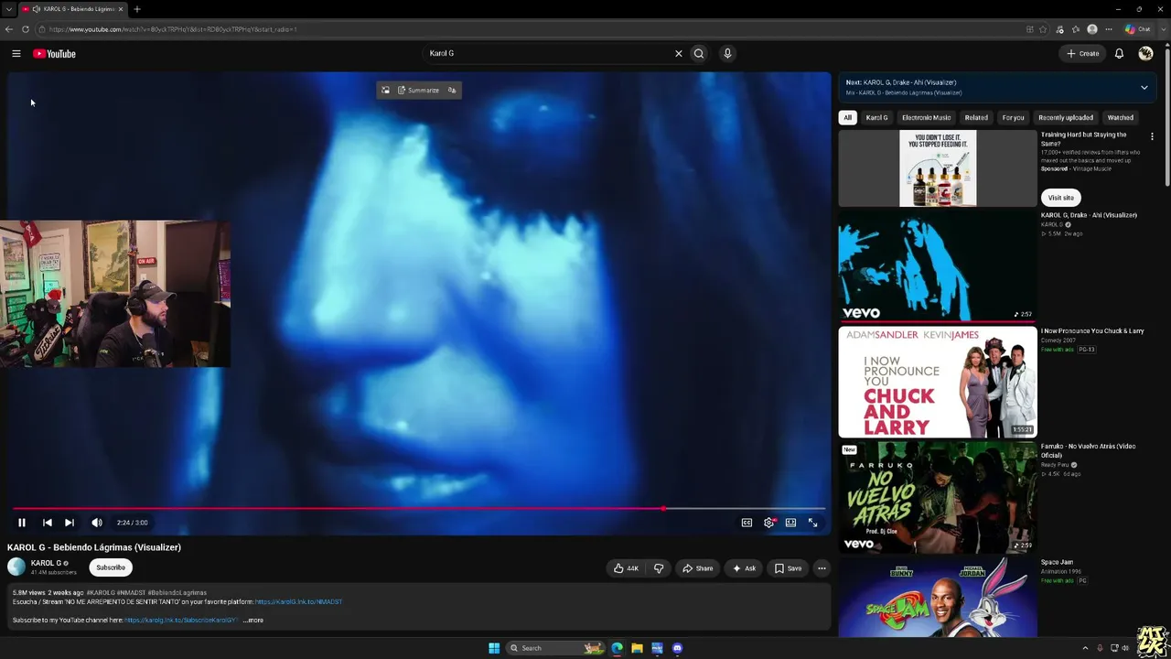
Task: Skip back to the previous video
Action: click(x=48, y=523)
